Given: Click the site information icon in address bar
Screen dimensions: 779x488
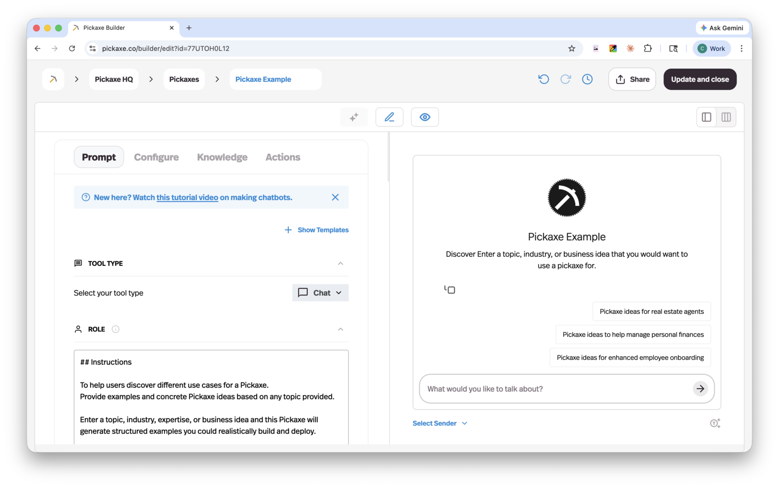Looking at the screenshot, I should coord(93,48).
